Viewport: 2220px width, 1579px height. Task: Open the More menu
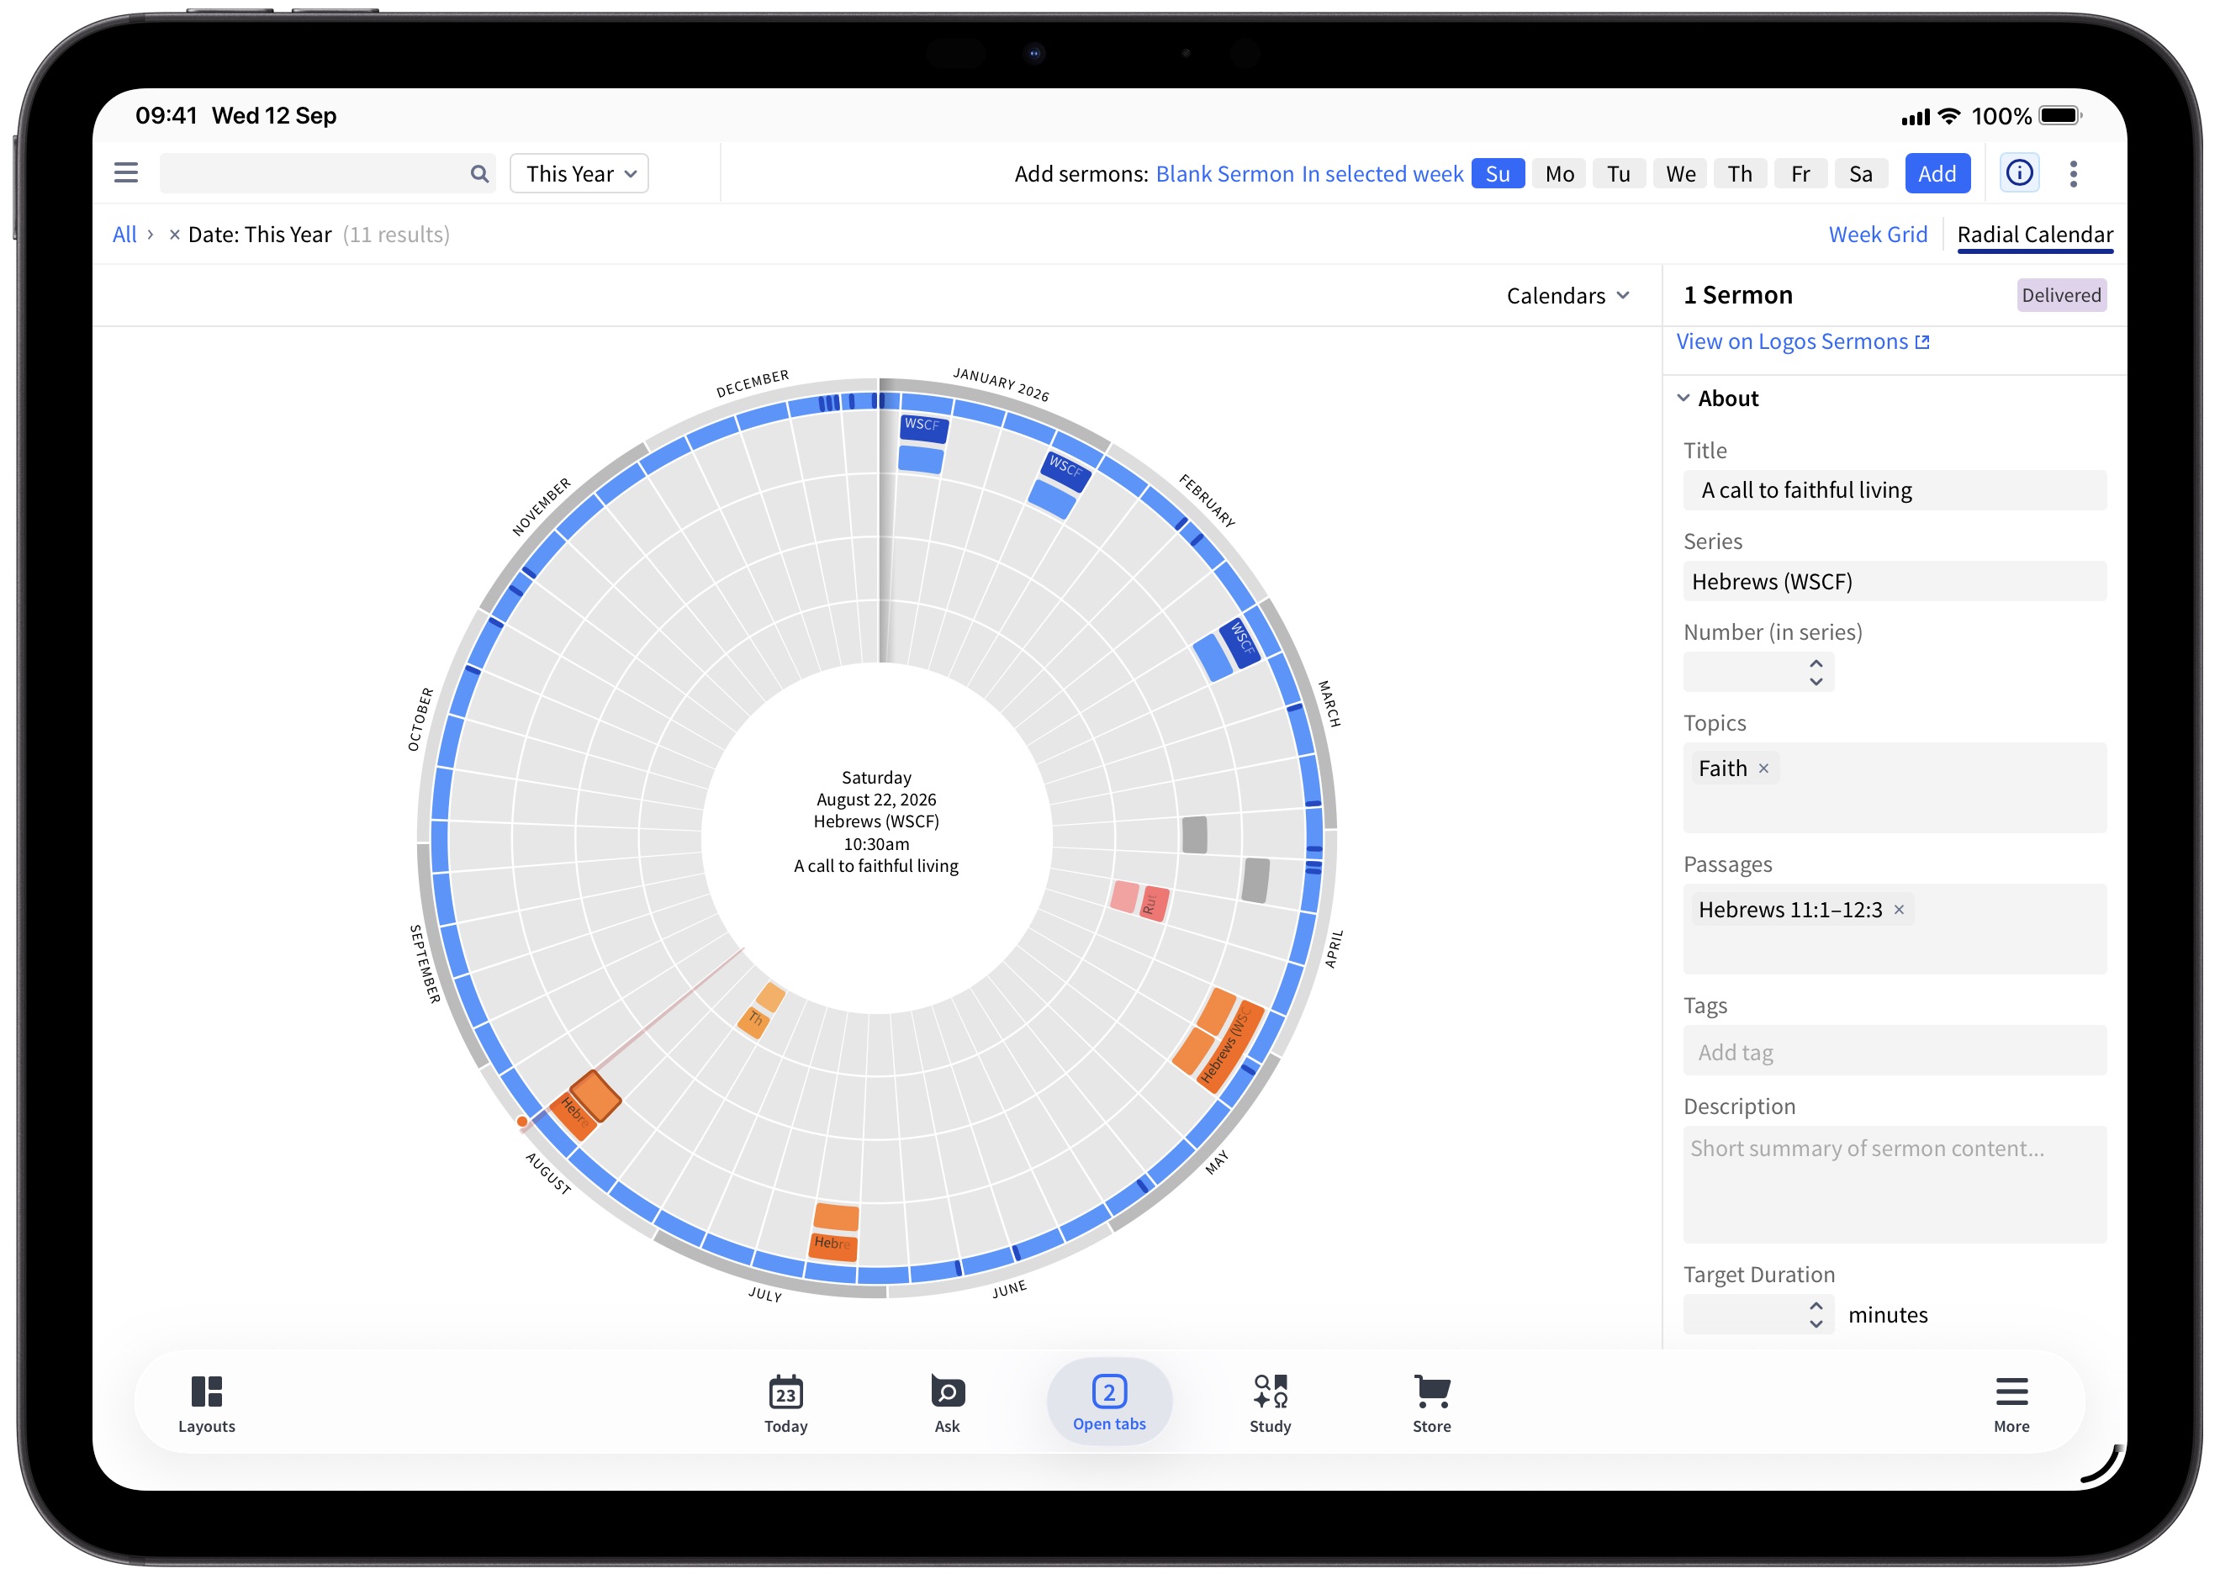point(2011,1404)
